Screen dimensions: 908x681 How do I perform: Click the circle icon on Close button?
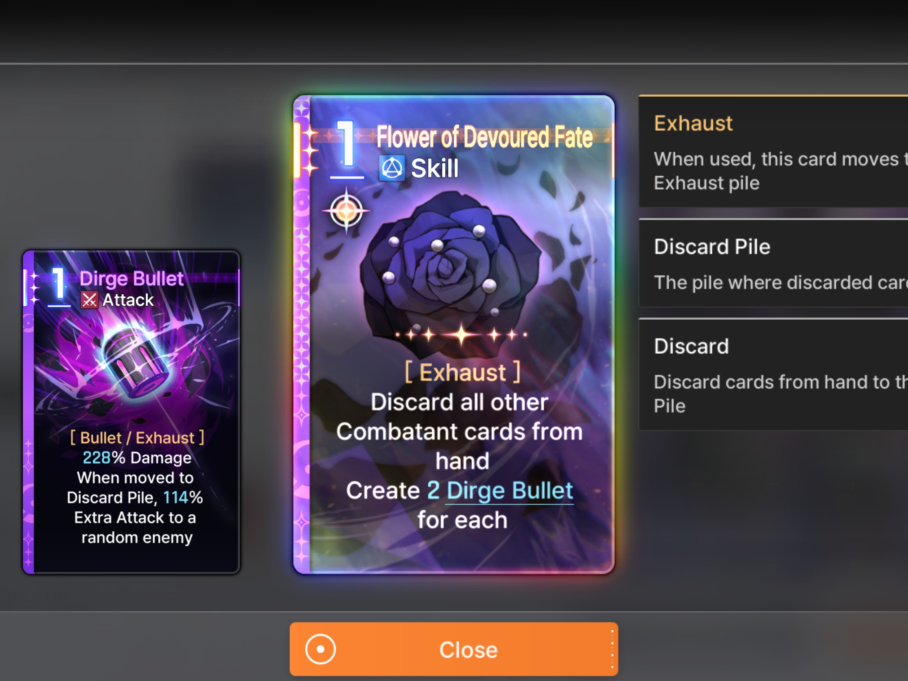tap(320, 649)
